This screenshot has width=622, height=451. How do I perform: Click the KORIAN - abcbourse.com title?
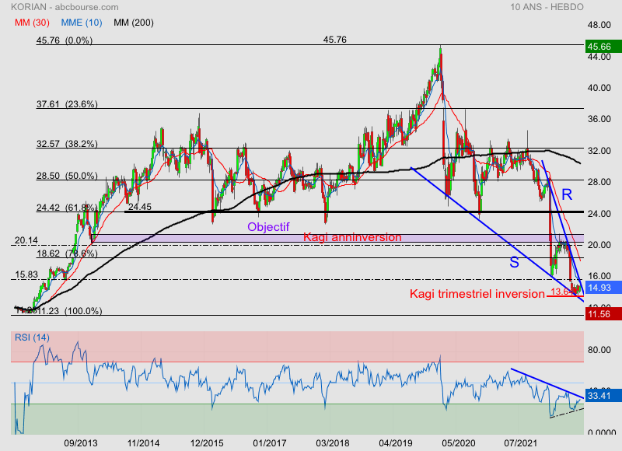click(x=65, y=7)
